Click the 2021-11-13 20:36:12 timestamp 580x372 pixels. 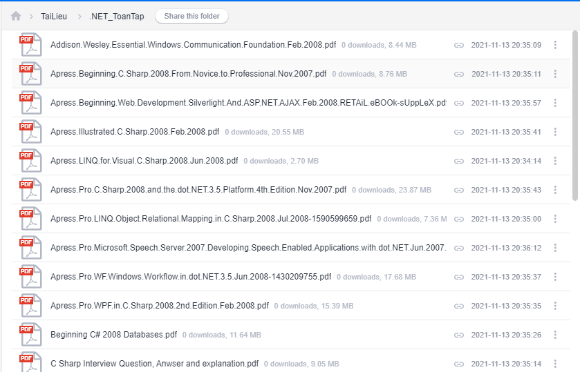click(506, 248)
